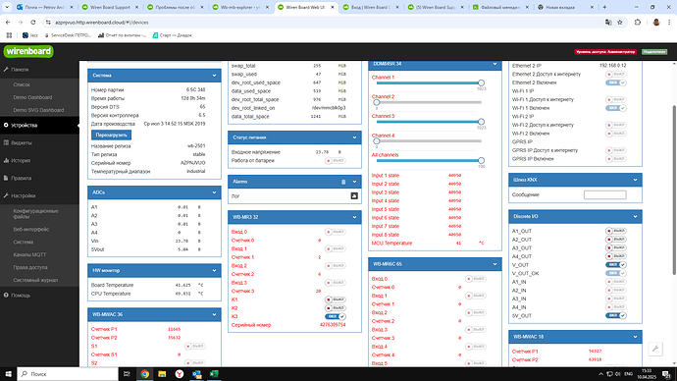Collapse the WB-MR3 32 panel
The width and height of the screenshot is (677, 381).
coord(354,217)
